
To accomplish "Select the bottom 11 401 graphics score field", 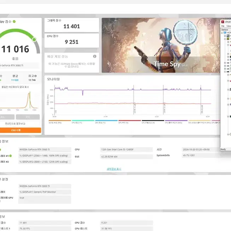I will tap(45, 223).
